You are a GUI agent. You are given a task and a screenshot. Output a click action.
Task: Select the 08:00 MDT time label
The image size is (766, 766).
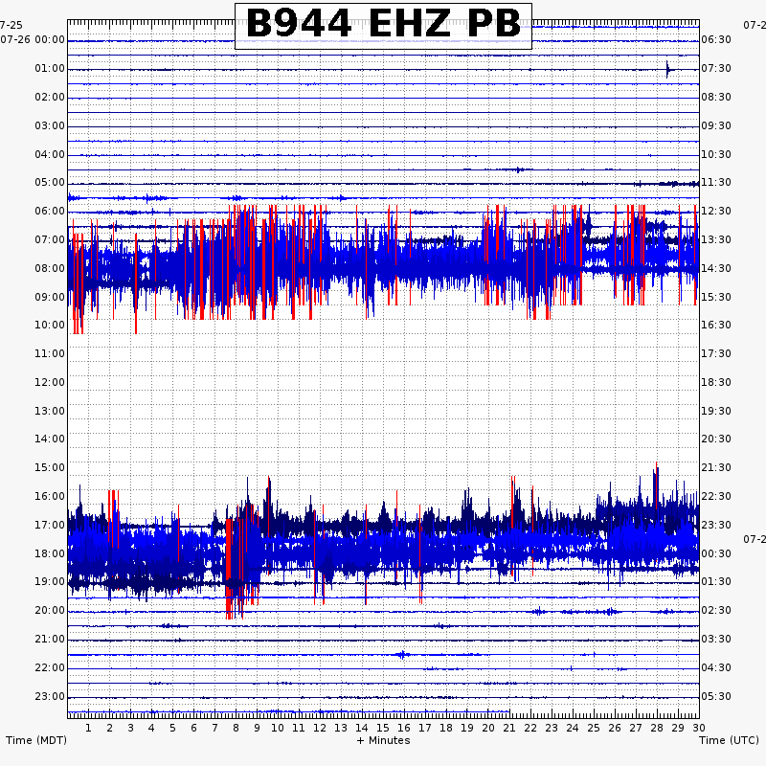[x=50, y=268]
